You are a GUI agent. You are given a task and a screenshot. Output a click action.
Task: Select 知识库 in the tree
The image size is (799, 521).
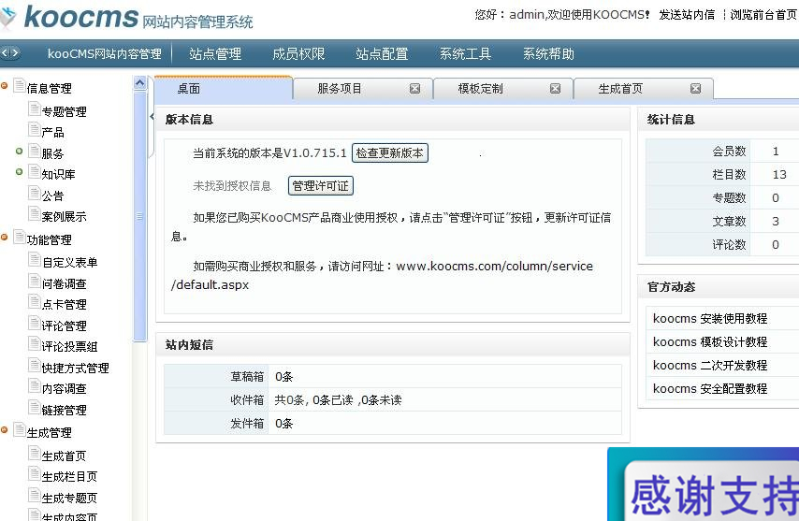coord(59,174)
